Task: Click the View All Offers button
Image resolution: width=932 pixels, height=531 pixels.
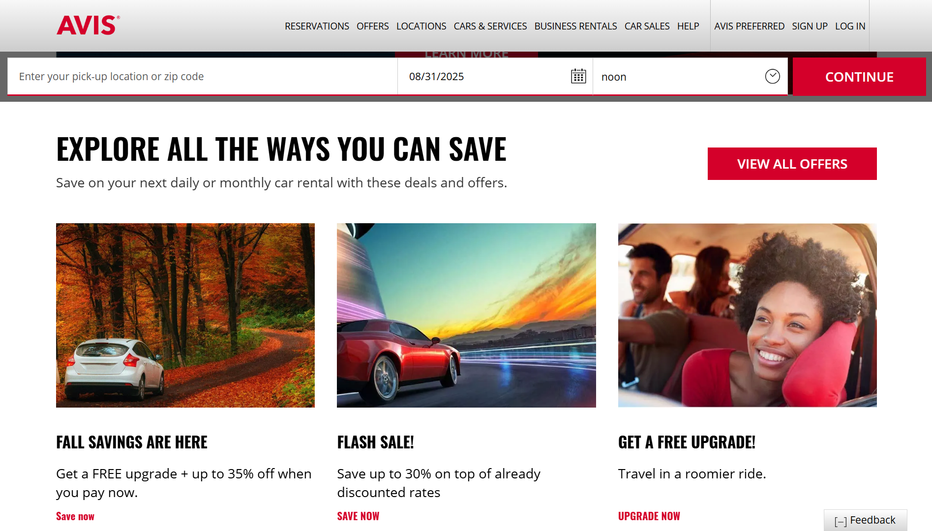Action: (x=792, y=164)
